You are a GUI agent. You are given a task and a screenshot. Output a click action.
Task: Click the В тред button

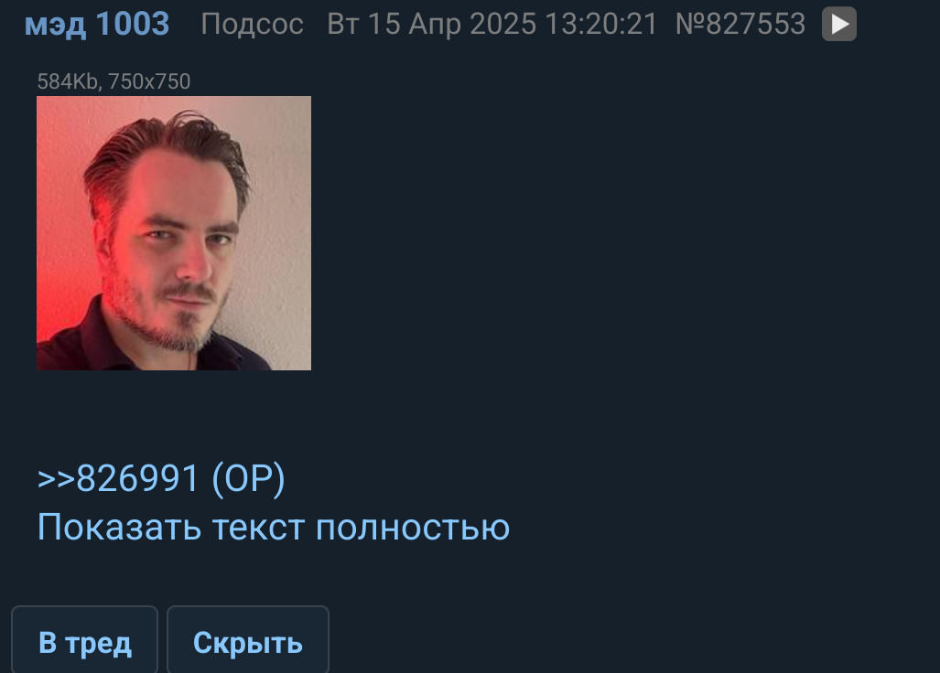pos(84,641)
